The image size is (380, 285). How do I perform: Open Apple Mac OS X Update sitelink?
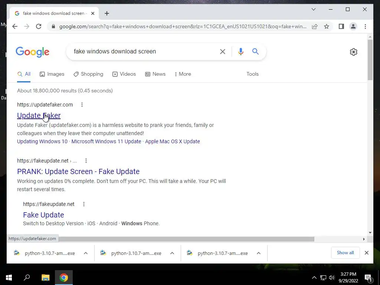point(173,141)
